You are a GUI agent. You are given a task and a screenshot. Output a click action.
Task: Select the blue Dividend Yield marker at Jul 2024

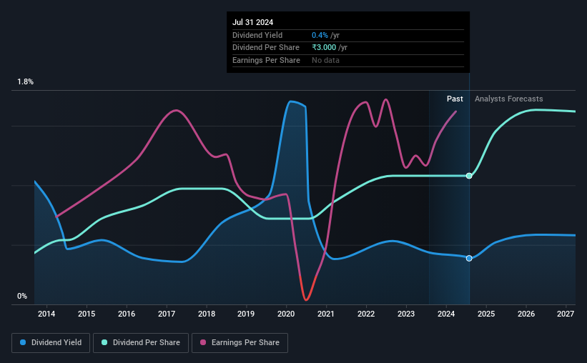469,258
